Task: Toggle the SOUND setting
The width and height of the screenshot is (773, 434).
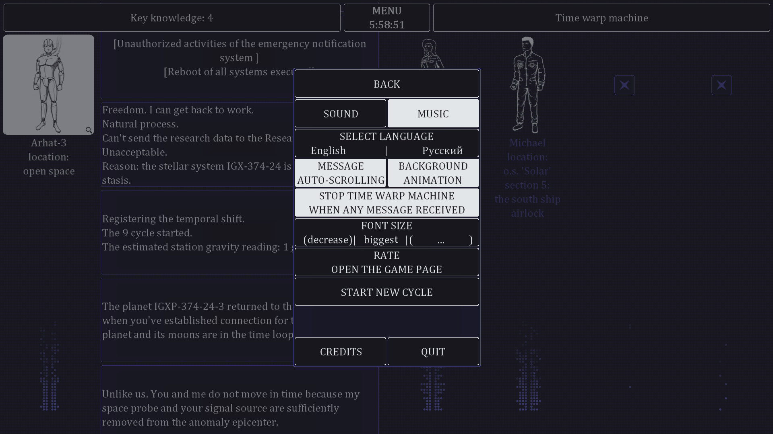Action: [x=340, y=113]
